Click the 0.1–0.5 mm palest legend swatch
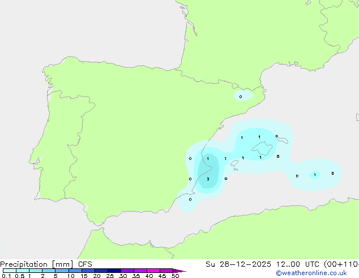This screenshot has width=359, height=278. 10,271
